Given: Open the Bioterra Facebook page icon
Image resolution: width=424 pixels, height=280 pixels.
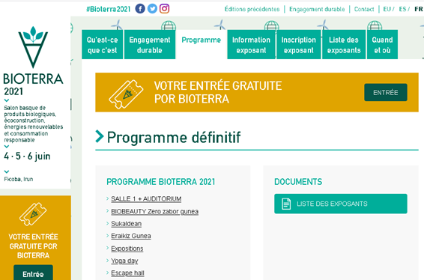Looking at the screenshot, I should pyautogui.click(x=140, y=9).
